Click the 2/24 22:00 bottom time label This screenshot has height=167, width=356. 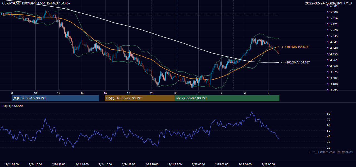(175, 164)
